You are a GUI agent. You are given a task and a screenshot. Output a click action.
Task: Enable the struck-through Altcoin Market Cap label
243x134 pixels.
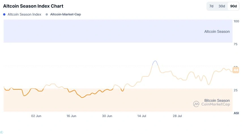(x=65, y=14)
